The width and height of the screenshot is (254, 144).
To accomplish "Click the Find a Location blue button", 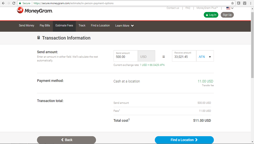I will (184, 140).
